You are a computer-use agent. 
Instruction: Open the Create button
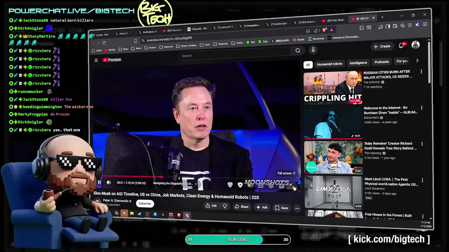pyautogui.click(x=382, y=46)
